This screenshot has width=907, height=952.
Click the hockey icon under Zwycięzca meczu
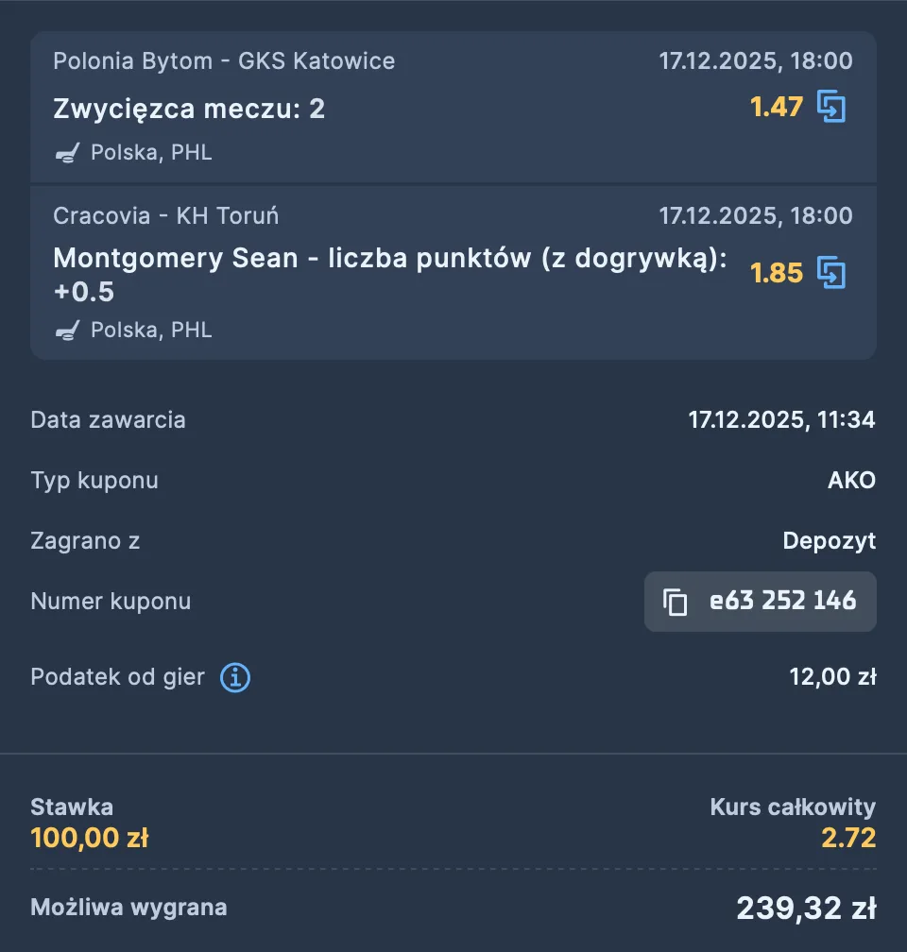(x=66, y=153)
